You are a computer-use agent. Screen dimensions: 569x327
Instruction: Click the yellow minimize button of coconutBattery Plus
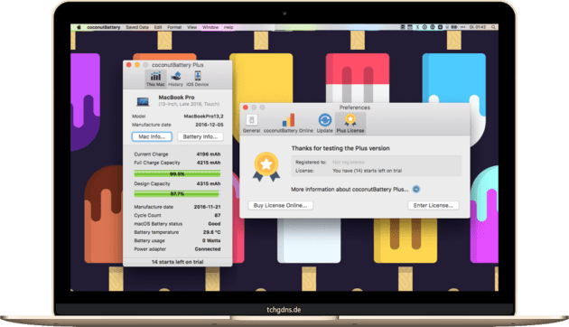pyautogui.click(x=137, y=65)
